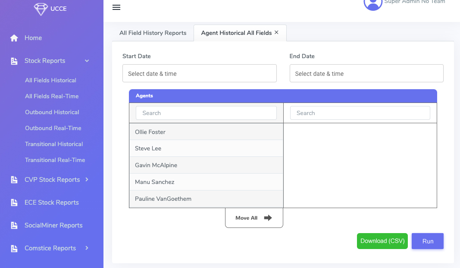
Task: Select agent Gavin McAlpine from list
Action: click(x=206, y=165)
